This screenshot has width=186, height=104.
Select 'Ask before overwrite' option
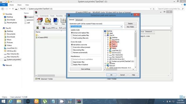(72, 44)
